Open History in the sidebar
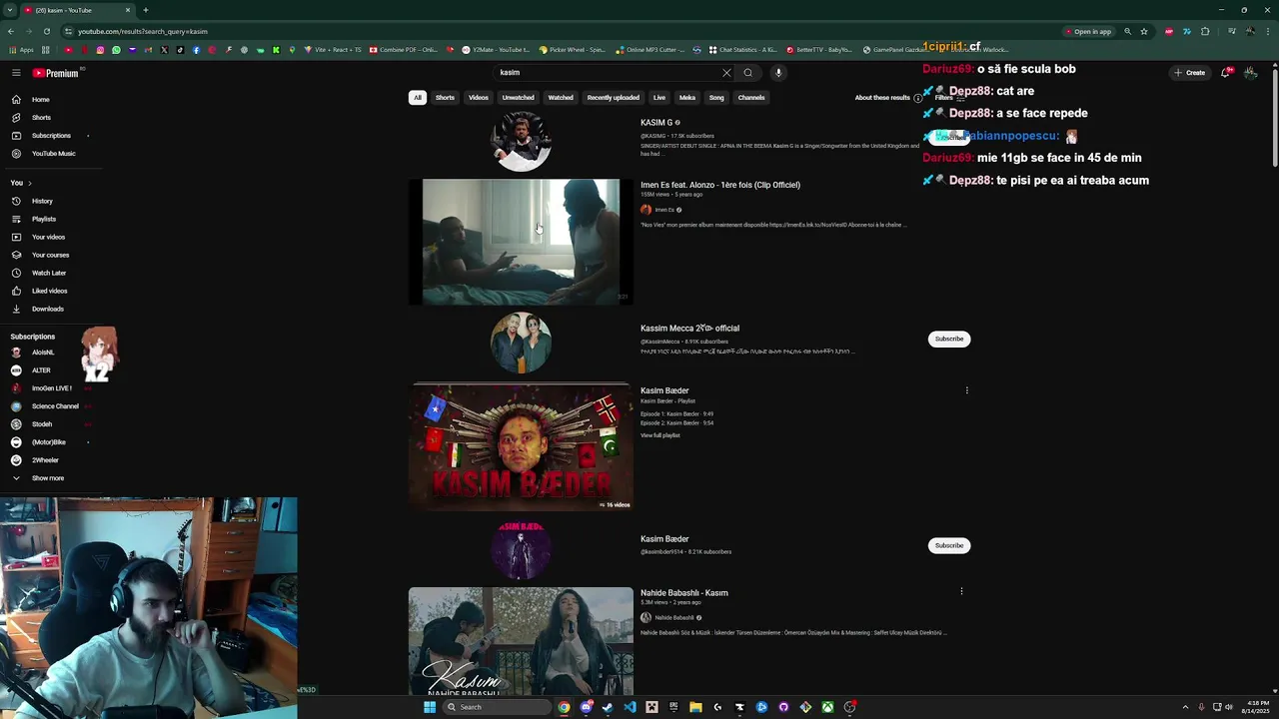 click(42, 202)
